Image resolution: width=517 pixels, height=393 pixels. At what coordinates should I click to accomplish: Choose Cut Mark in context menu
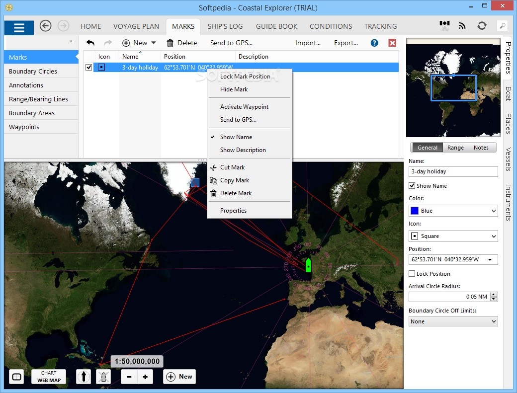click(250, 167)
